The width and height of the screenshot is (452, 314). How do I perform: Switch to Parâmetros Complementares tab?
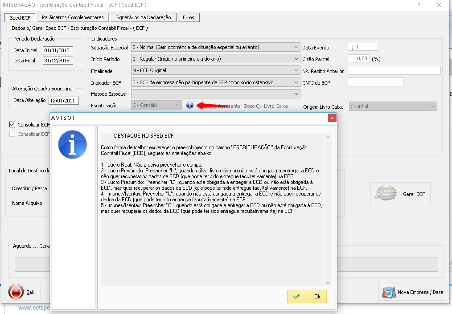[x=73, y=17]
